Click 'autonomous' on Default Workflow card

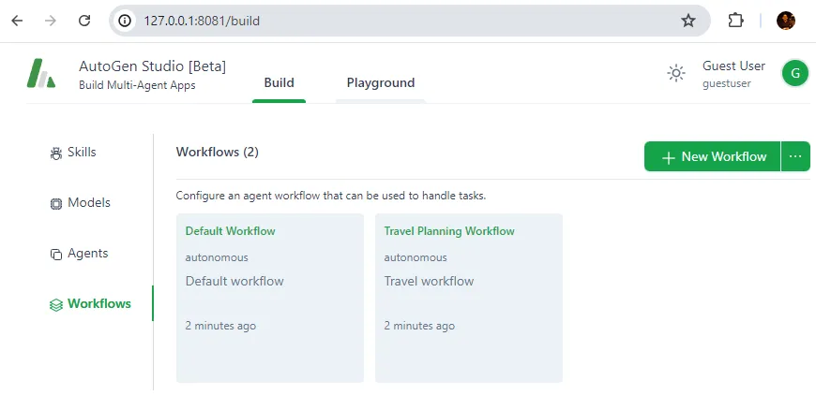point(217,257)
